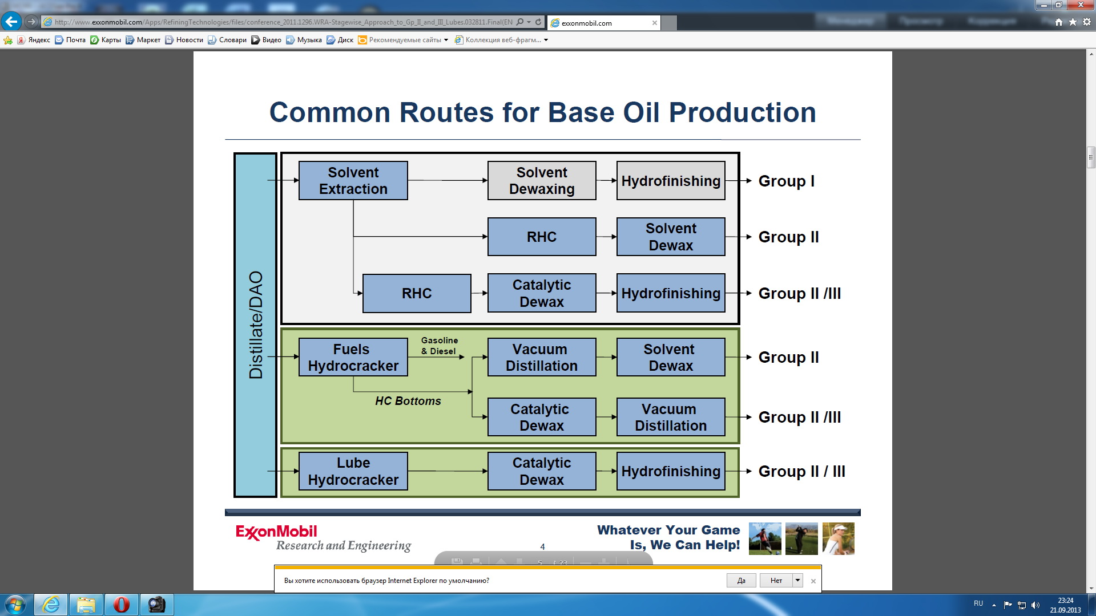Viewport: 1096px width, 616px height.
Task: Refresh the page with the reload icon
Action: pos(538,22)
